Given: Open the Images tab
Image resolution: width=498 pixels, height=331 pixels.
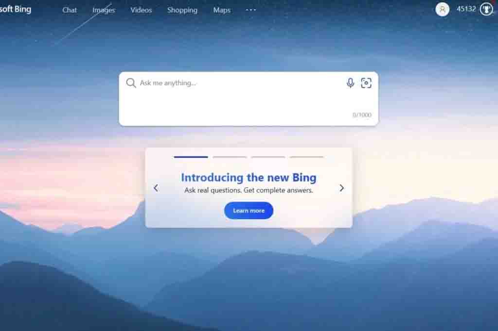Looking at the screenshot, I should pyautogui.click(x=104, y=10).
